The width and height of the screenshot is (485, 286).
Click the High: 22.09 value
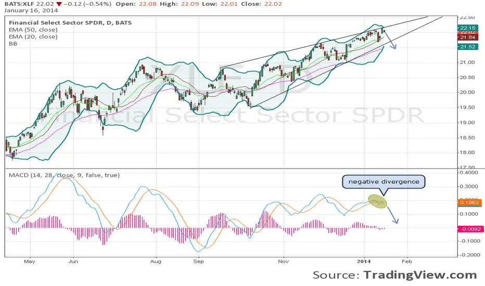[x=180, y=4]
